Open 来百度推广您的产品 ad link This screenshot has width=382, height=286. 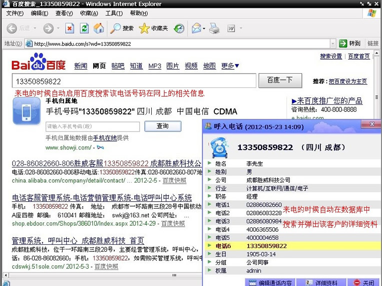click(327, 101)
